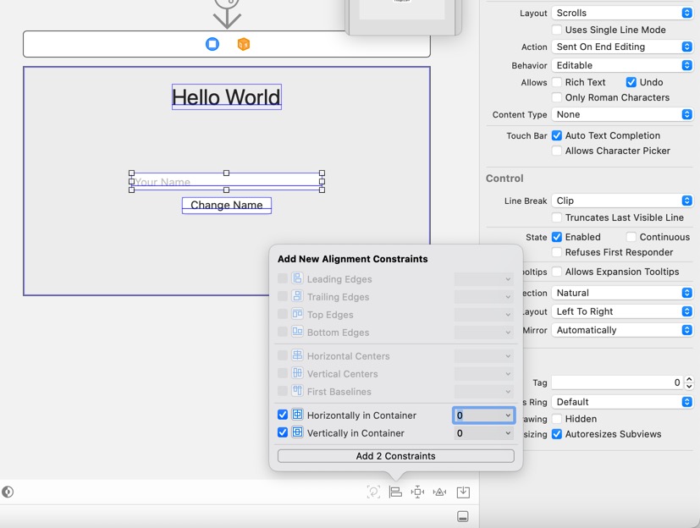
Task: Open Mirror Automatically dropdown
Action: [x=622, y=330]
